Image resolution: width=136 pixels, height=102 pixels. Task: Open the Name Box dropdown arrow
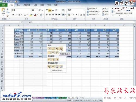(x=20, y=22)
